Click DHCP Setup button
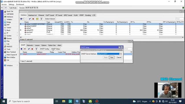Screen dimensions: 185x104 coord(55,49)
